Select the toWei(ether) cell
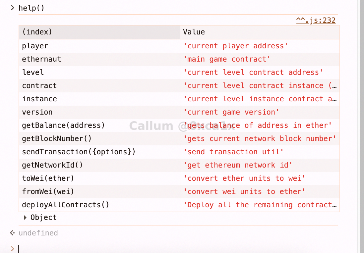The width and height of the screenshot is (364, 253). coord(99,178)
